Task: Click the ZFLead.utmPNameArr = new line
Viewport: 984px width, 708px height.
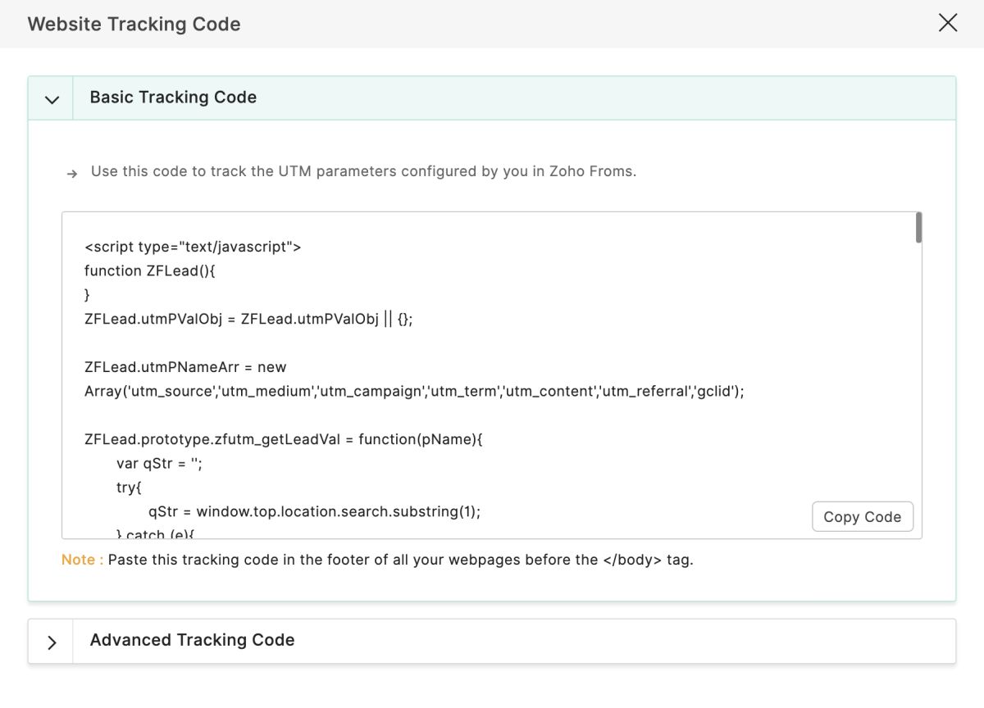Action: click(185, 367)
